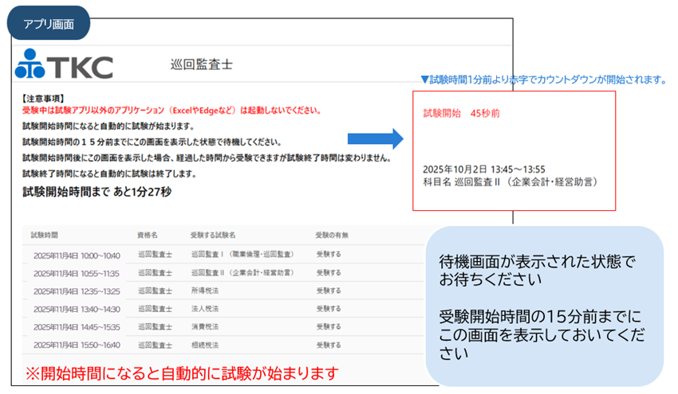678x394 pixels.
Task: Click 巡回監査士 qualification in the 消費税法 row
Action: pos(156,327)
